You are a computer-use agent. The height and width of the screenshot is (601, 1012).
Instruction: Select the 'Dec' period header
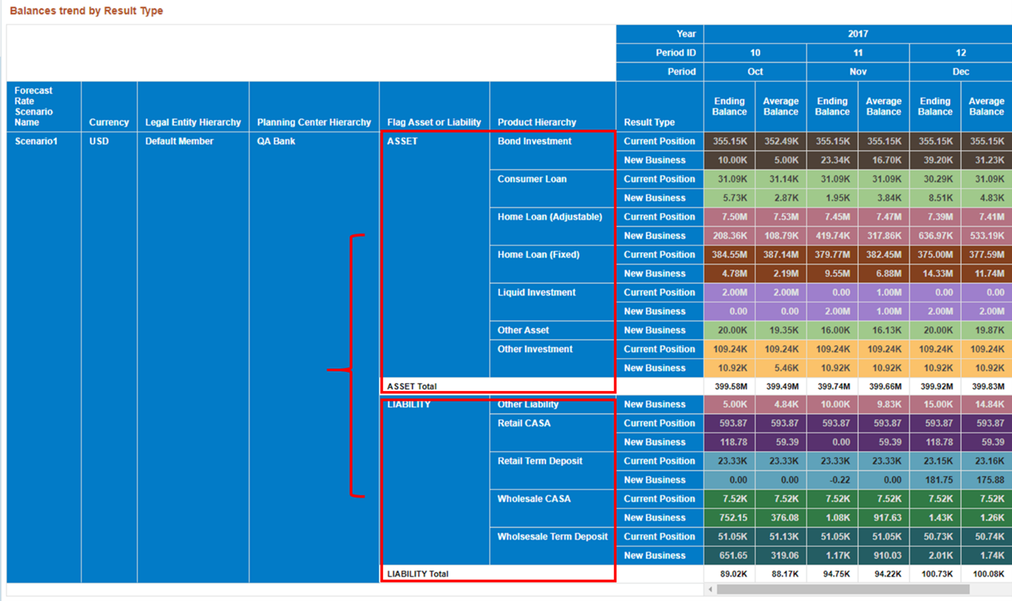coord(961,72)
